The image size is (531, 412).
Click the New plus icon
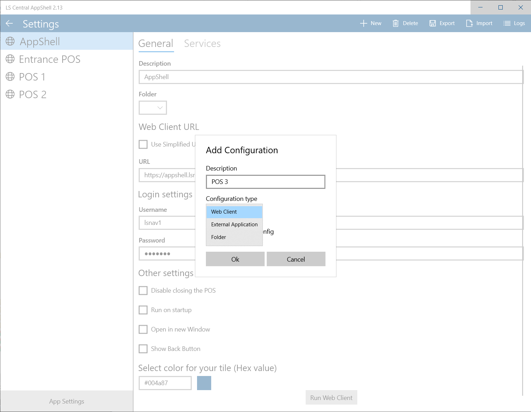(363, 23)
